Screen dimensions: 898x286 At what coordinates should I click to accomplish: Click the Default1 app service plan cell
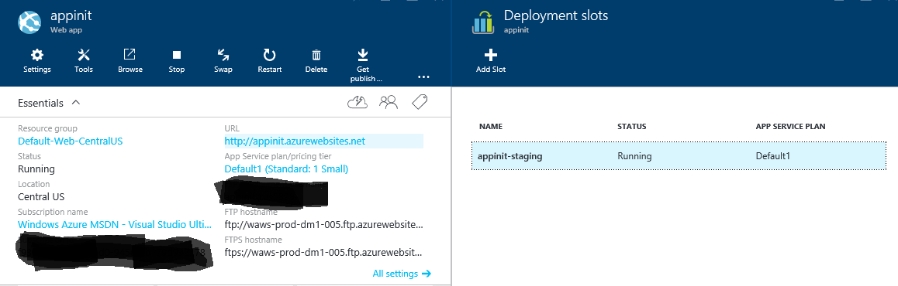772,155
